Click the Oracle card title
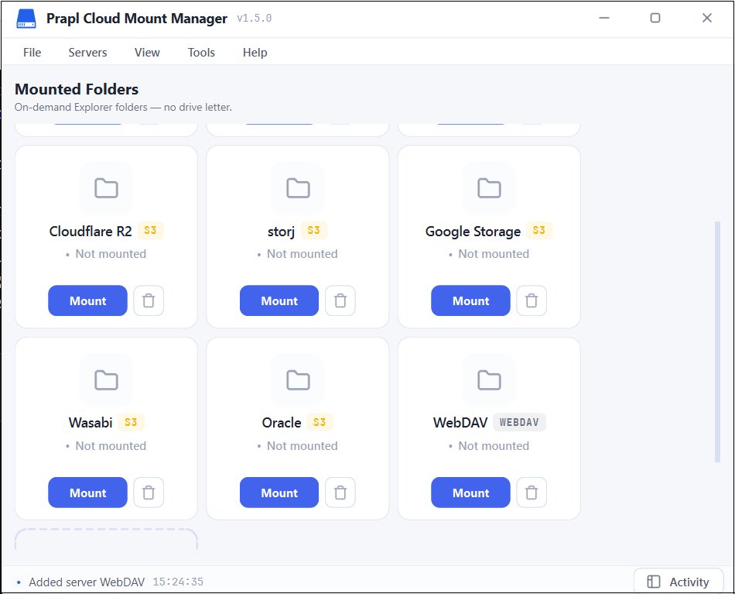The height and width of the screenshot is (594, 735). (282, 423)
